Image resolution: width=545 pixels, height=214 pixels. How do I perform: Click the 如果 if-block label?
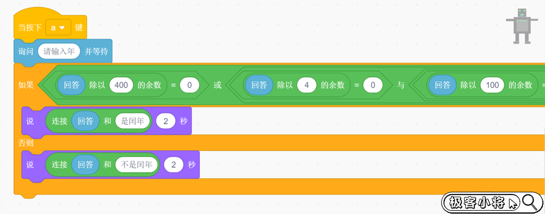coord(26,85)
